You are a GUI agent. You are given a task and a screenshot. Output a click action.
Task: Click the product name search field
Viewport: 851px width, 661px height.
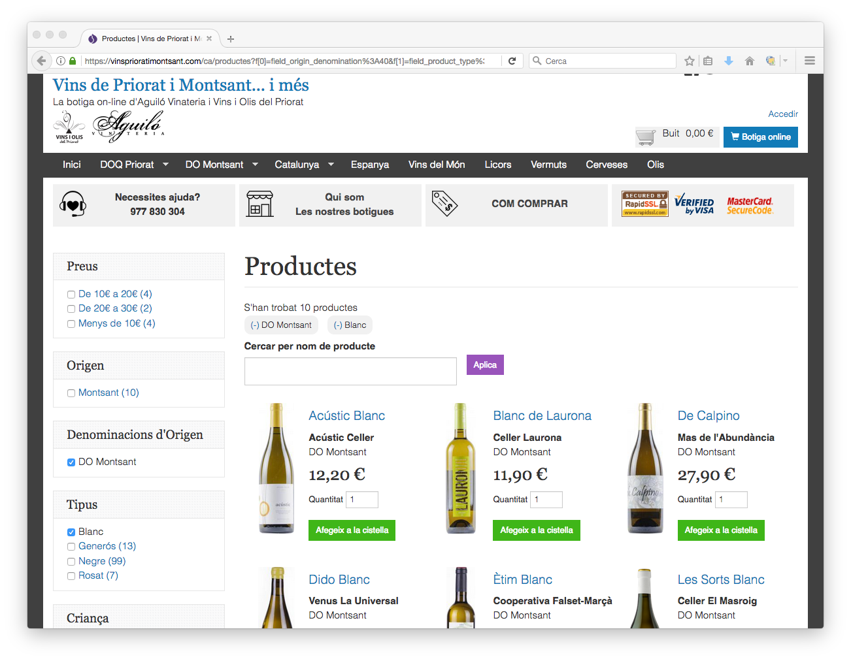(x=350, y=371)
